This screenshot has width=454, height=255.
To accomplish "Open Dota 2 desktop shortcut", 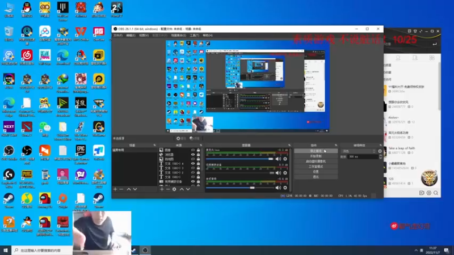I will [x=27, y=129].
